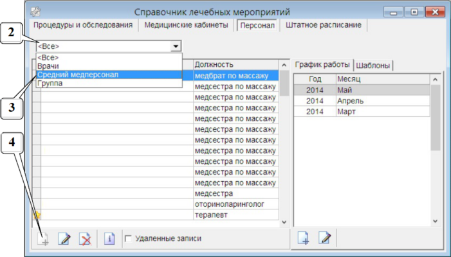Viewport: 451px width, 257px height.
Task: Pick the '<Все>' option in dropdown list
Action: coord(49,57)
